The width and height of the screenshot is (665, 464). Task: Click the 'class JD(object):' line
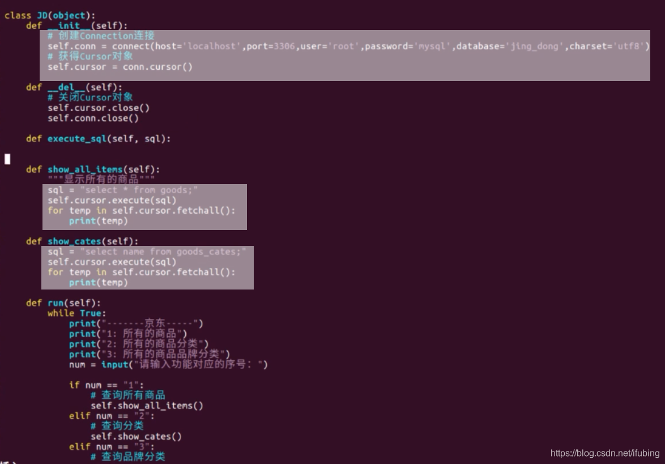pos(50,16)
